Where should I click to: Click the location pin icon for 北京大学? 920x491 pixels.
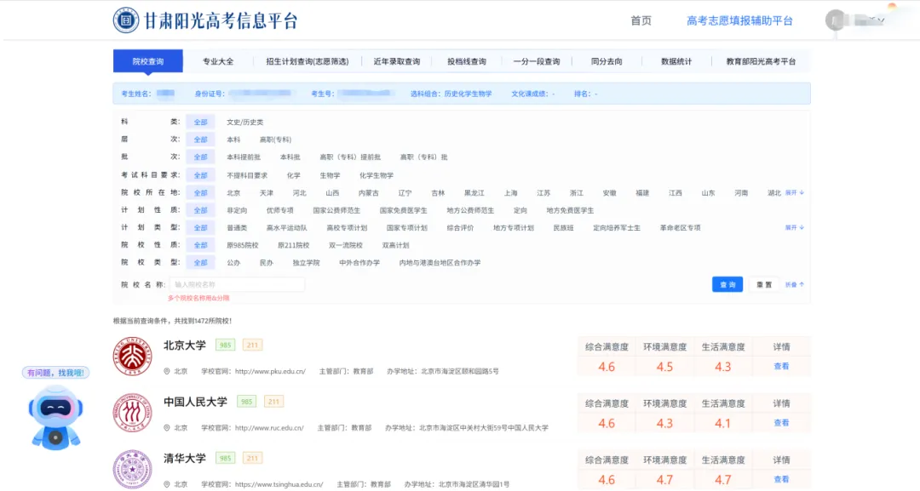[x=167, y=372]
